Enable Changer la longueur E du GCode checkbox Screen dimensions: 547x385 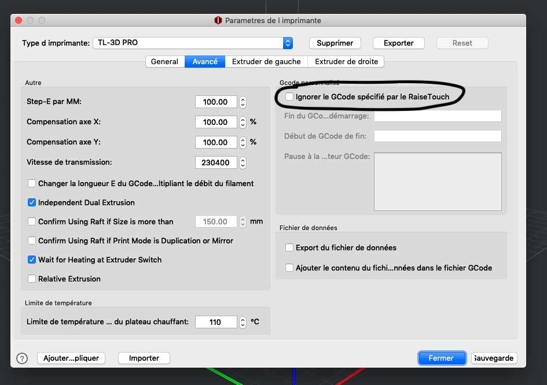point(32,183)
